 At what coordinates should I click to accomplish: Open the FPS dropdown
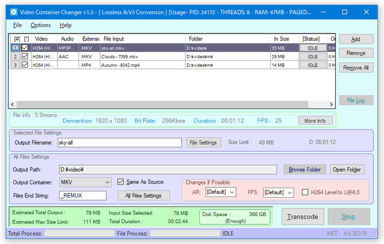click(278, 193)
